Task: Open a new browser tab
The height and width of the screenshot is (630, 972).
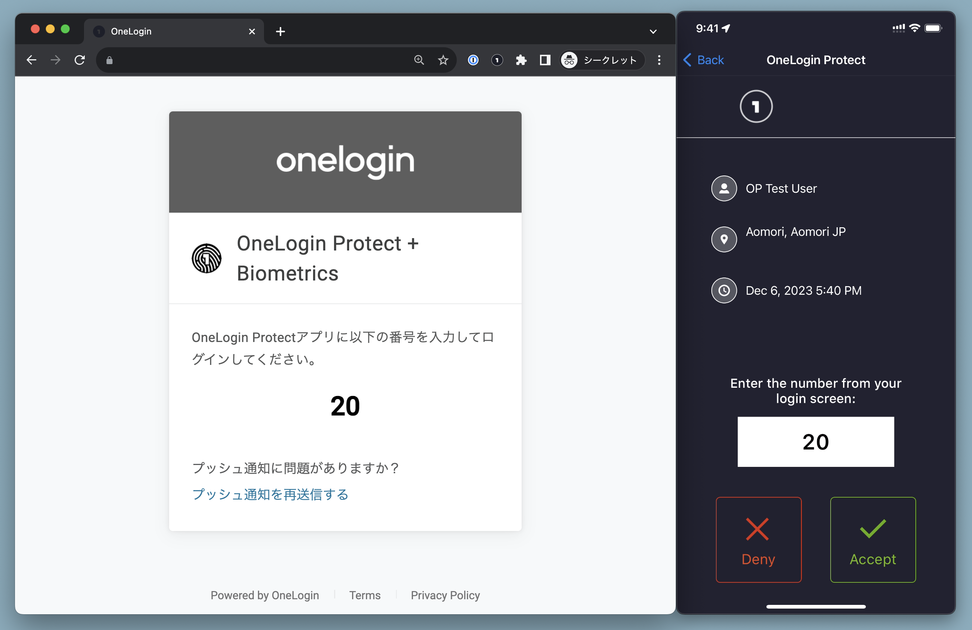Action: click(280, 31)
